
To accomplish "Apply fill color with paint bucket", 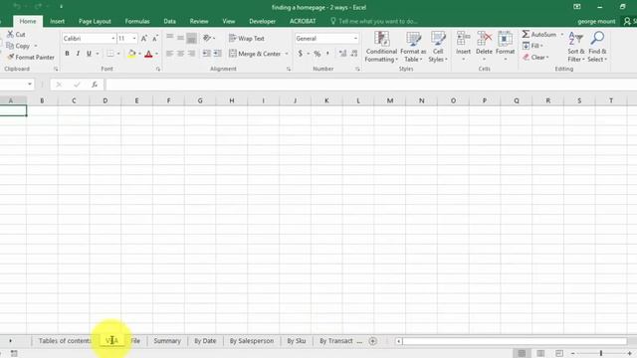I will [x=131, y=54].
